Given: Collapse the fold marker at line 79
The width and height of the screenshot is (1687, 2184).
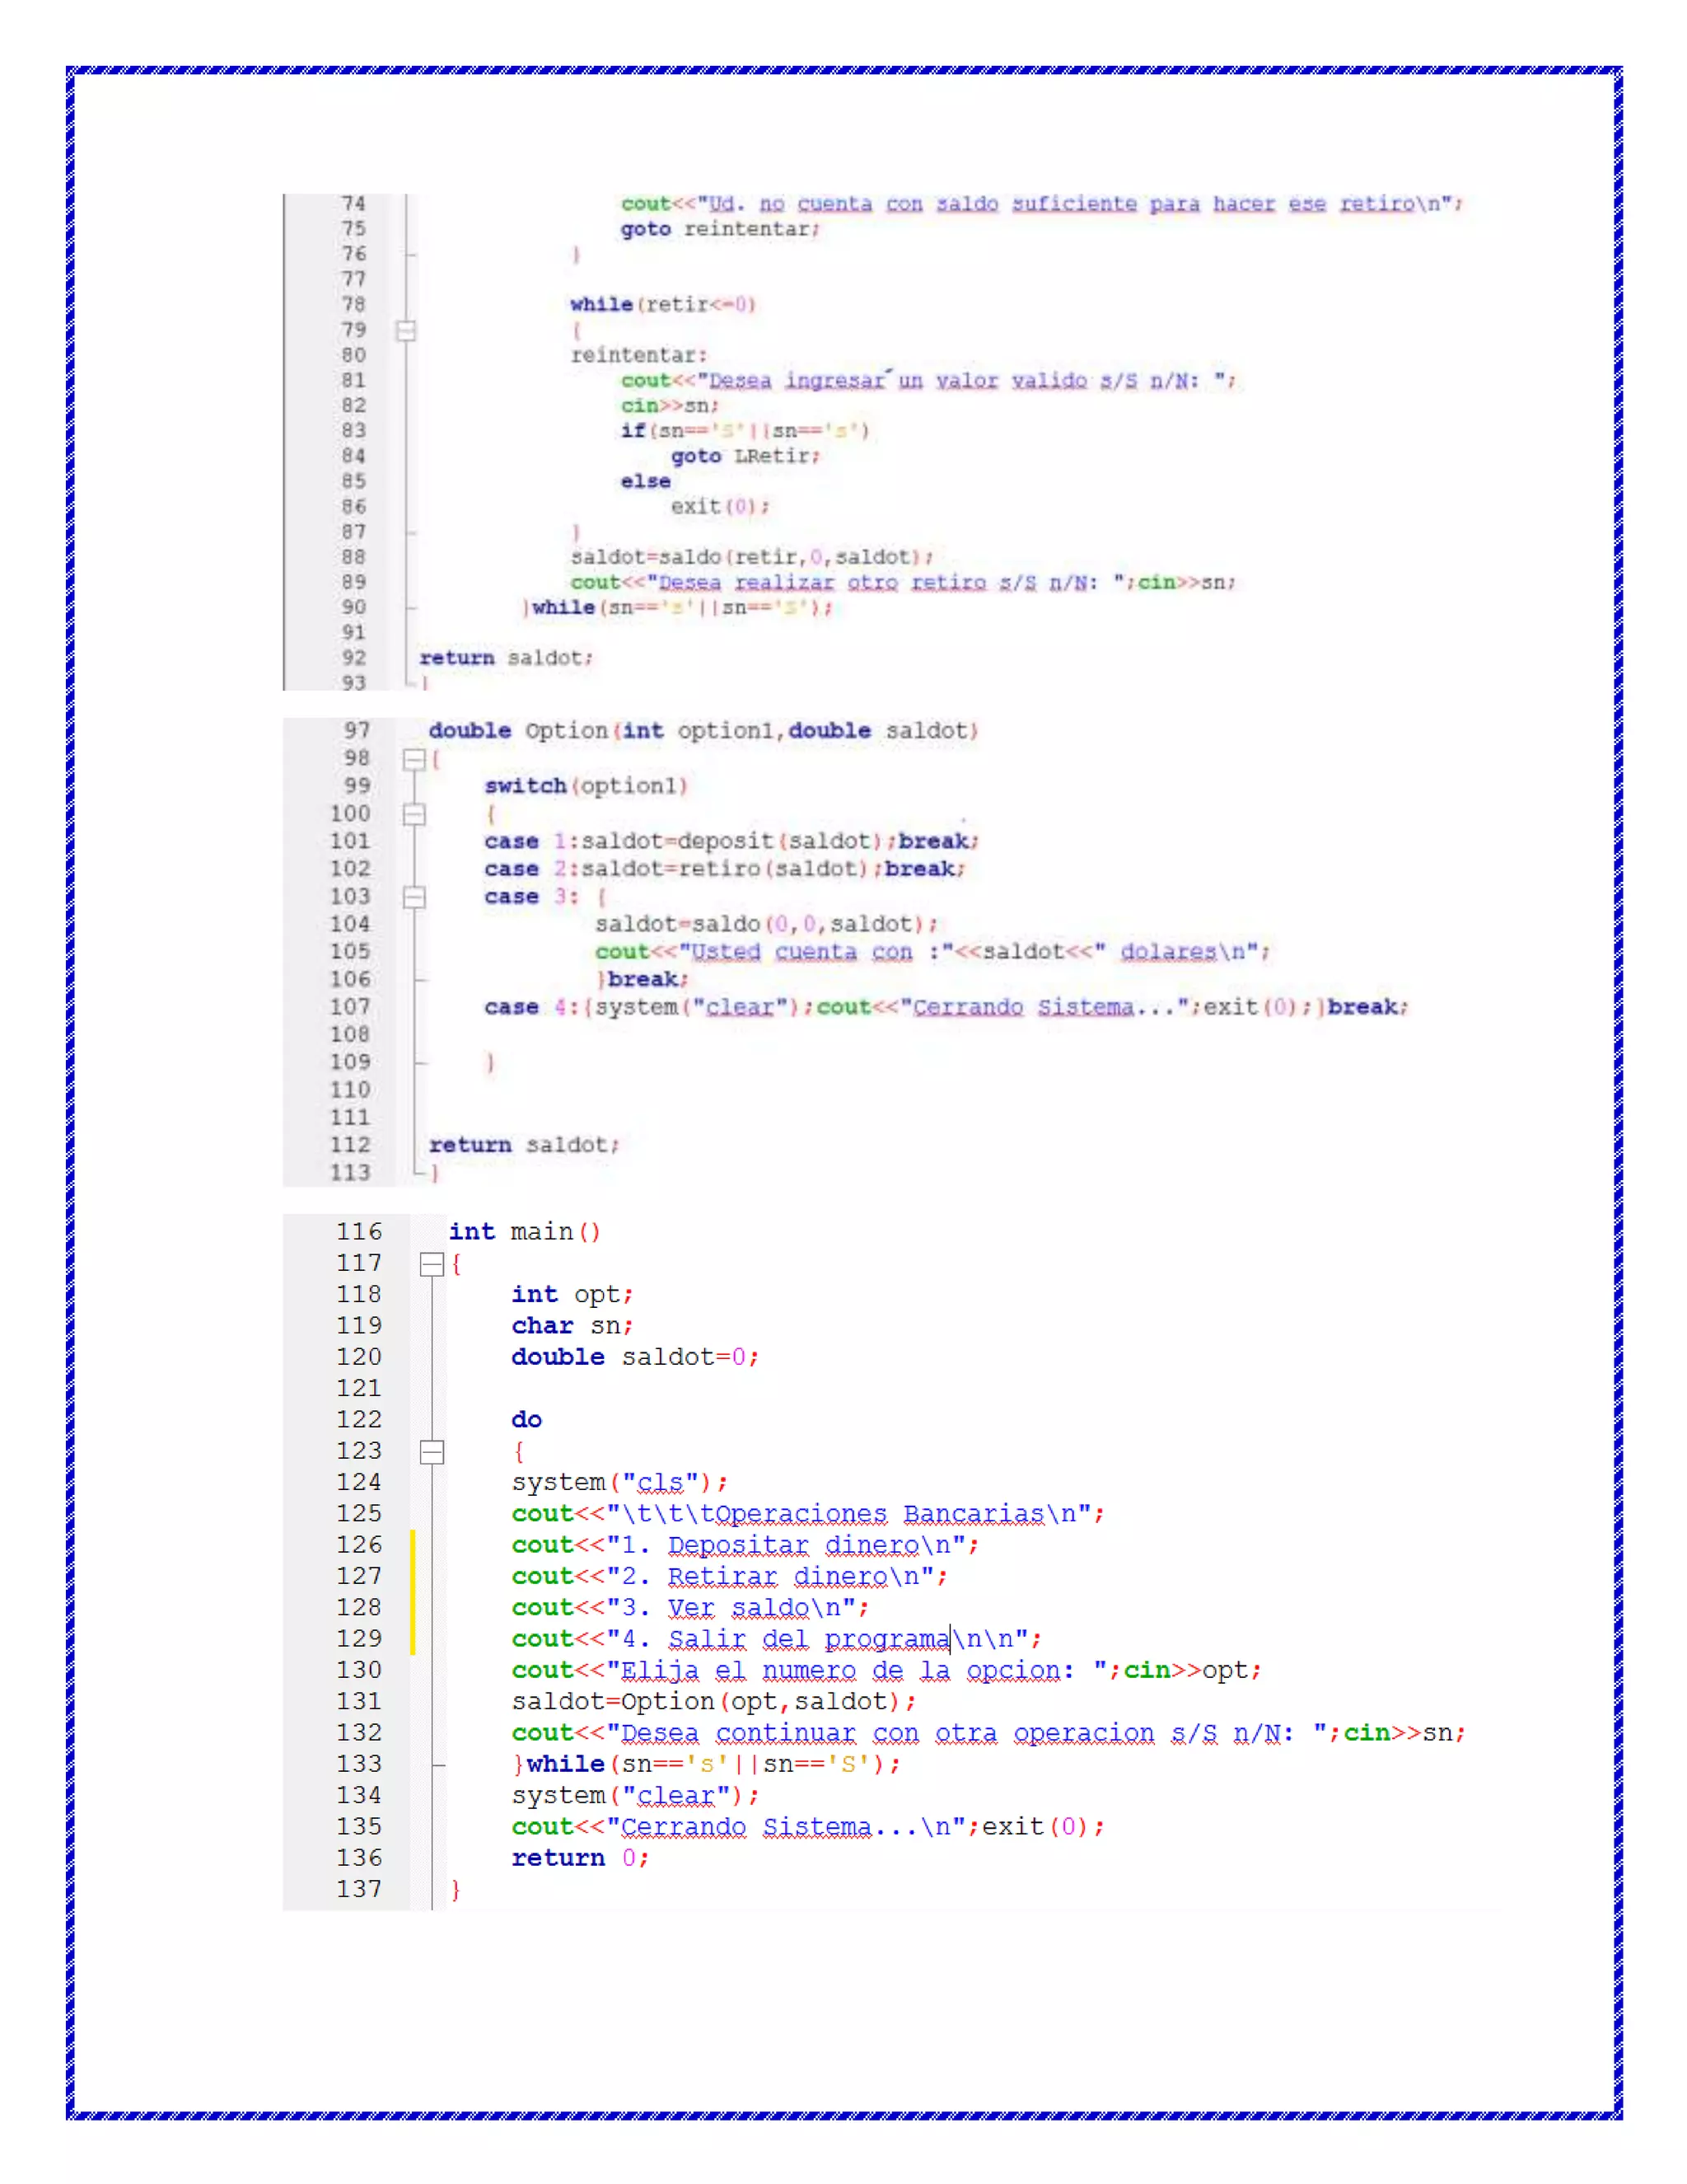Looking at the screenshot, I should click(406, 330).
